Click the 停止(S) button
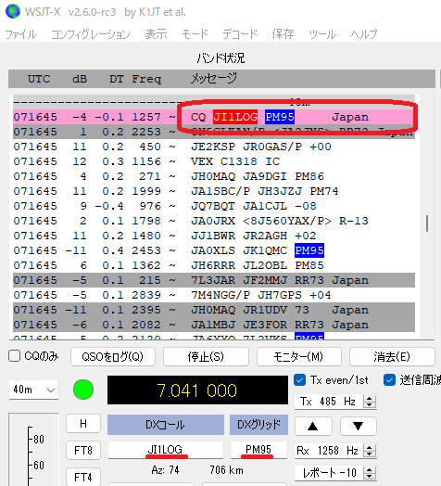Screen dimensions: 441x486 (x=206, y=357)
